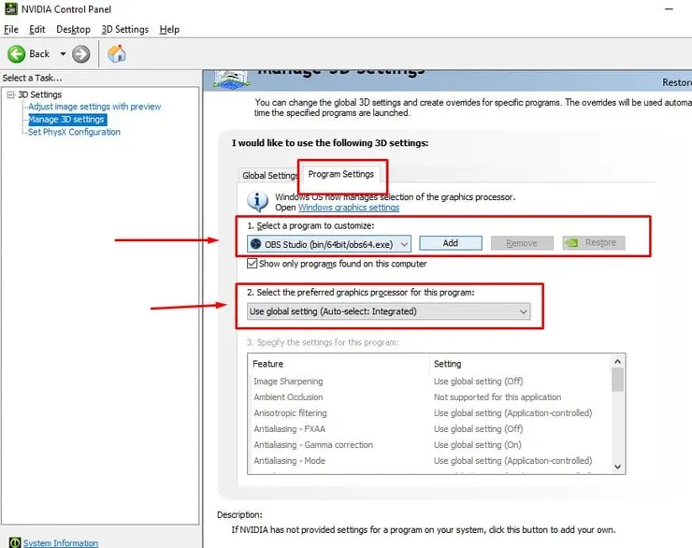
Task: Click the Remove button
Action: click(522, 243)
